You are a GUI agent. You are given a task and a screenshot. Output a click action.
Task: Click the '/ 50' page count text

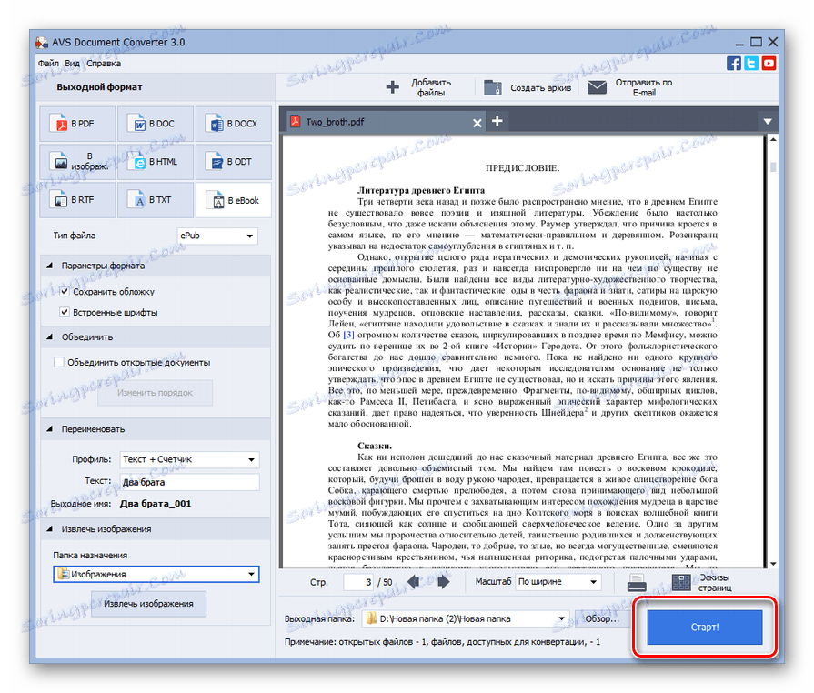(385, 582)
